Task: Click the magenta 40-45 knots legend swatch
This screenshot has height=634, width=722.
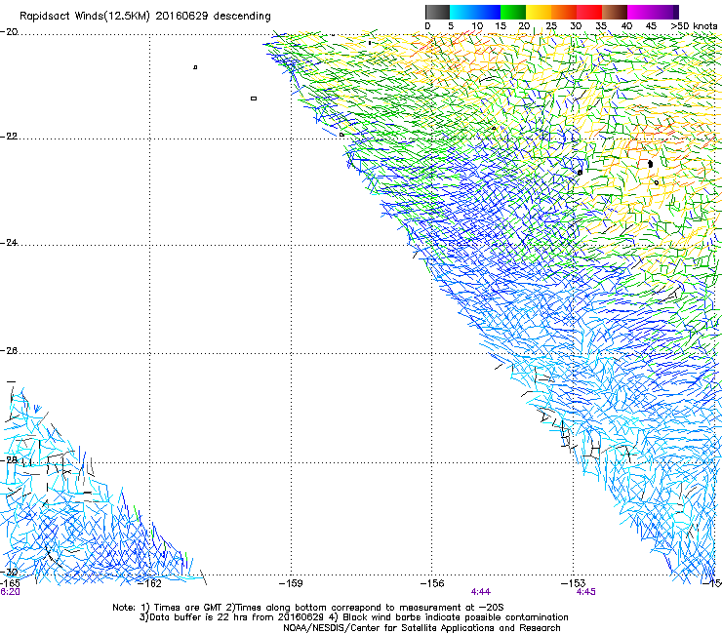Action: click(640, 12)
